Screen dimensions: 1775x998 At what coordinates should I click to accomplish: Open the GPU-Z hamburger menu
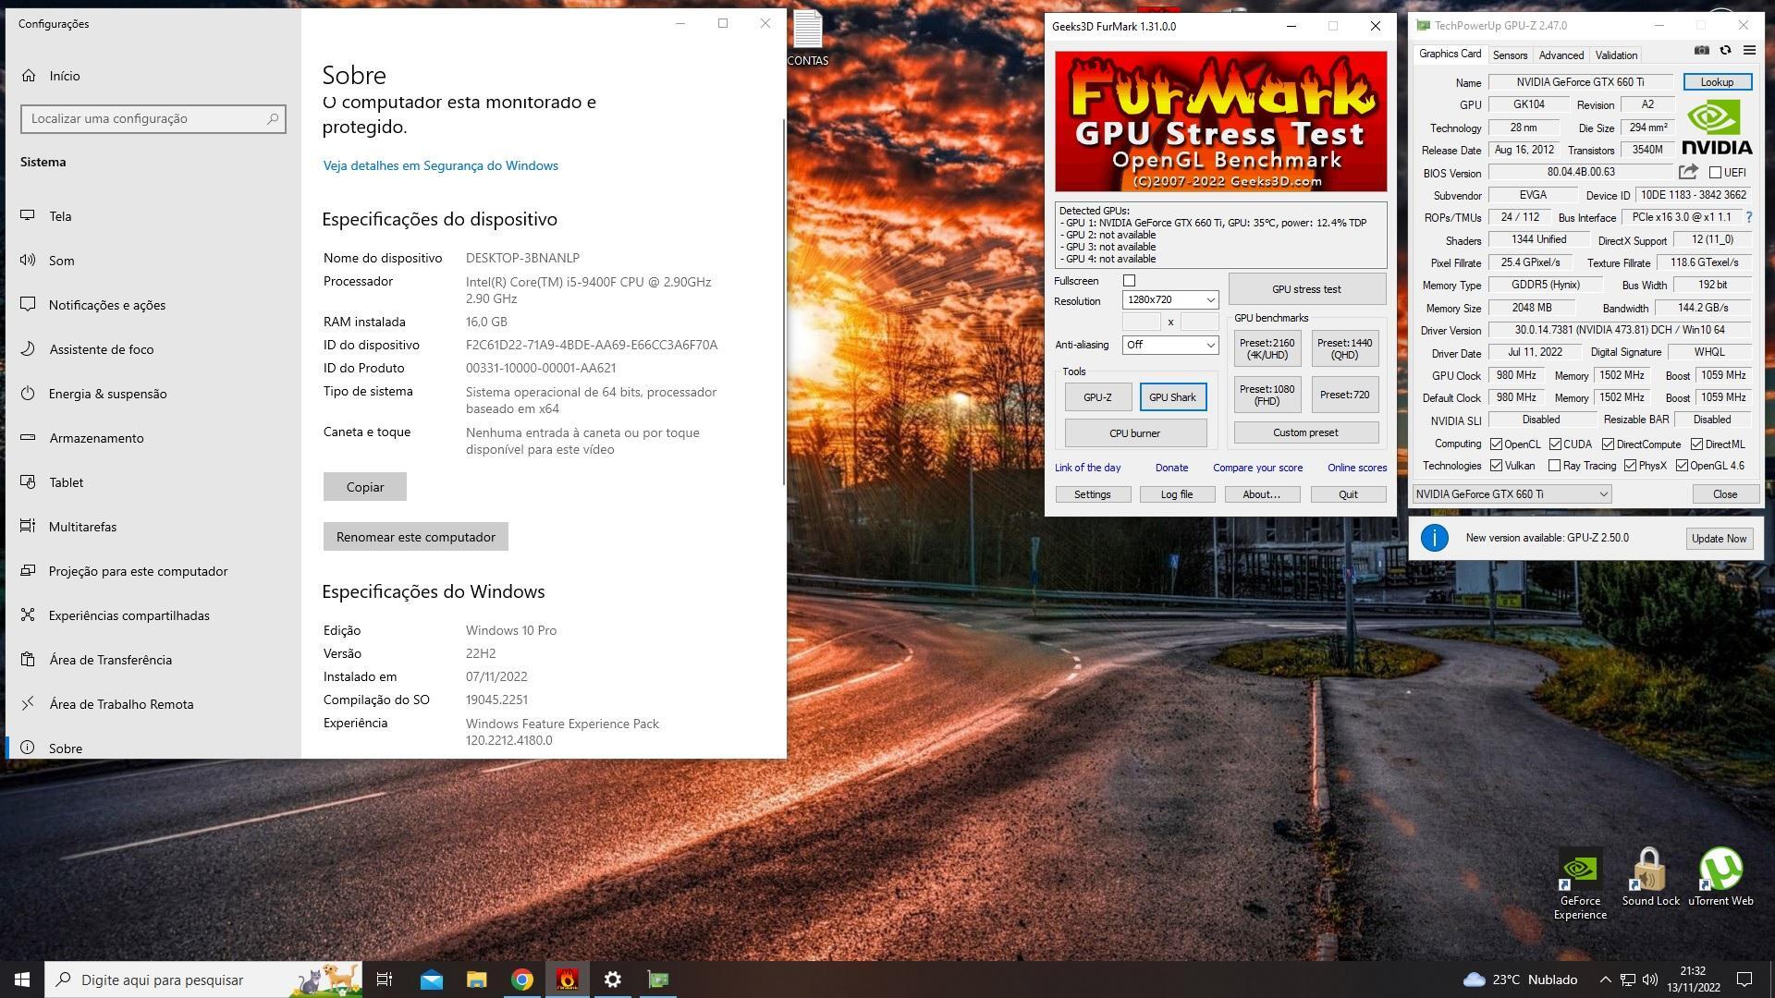pyautogui.click(x=1749, y=50)
